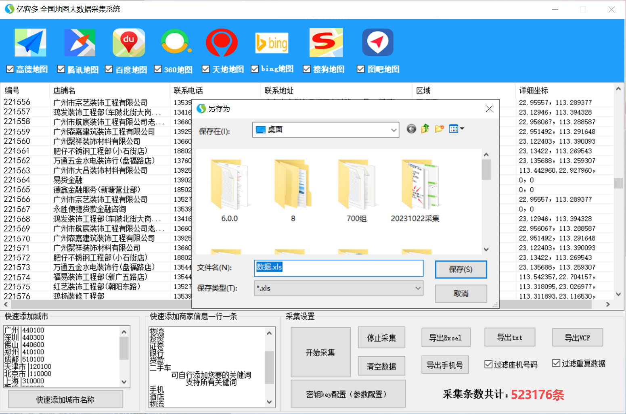Select the 360地图 map icon
626x414 pixels.
pos(175,42)
